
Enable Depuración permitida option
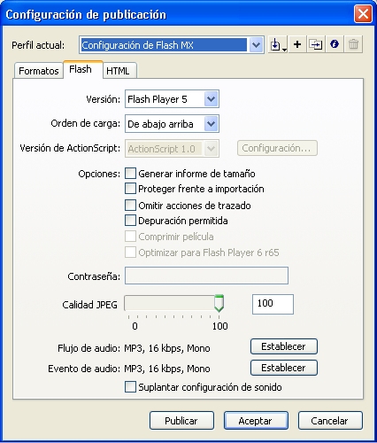[130, 221]
